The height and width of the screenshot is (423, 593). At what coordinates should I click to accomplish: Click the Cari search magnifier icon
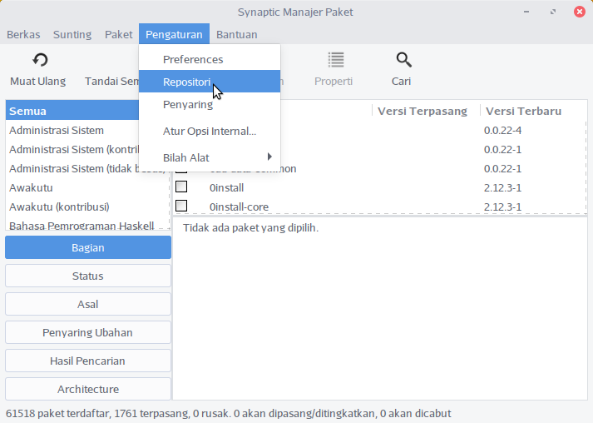403,60
